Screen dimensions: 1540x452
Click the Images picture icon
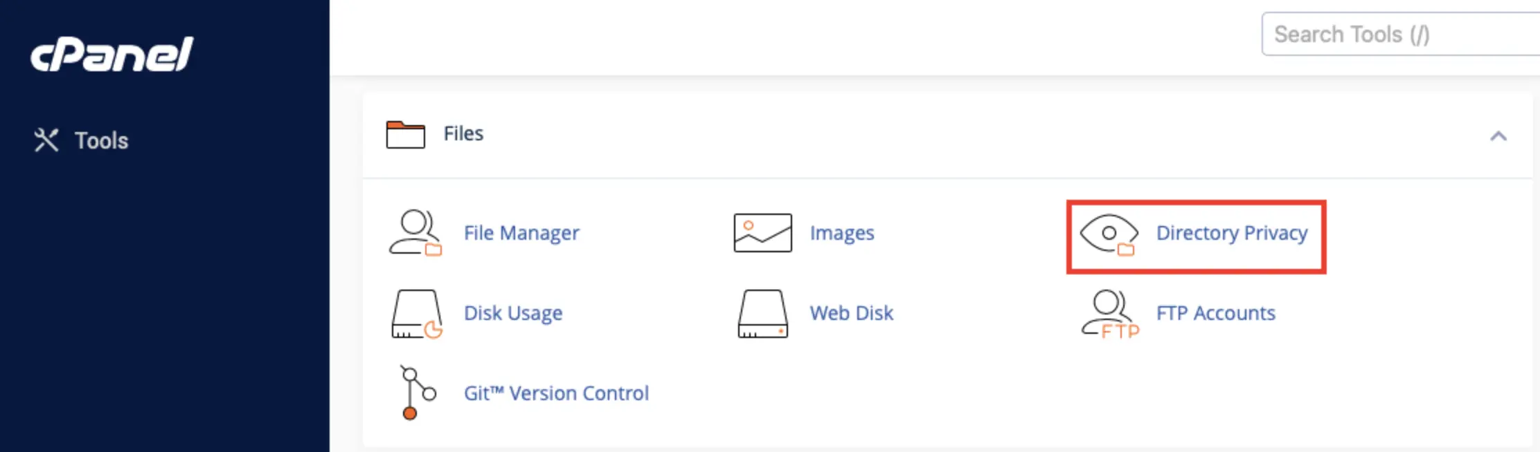[x=762, y=233]
